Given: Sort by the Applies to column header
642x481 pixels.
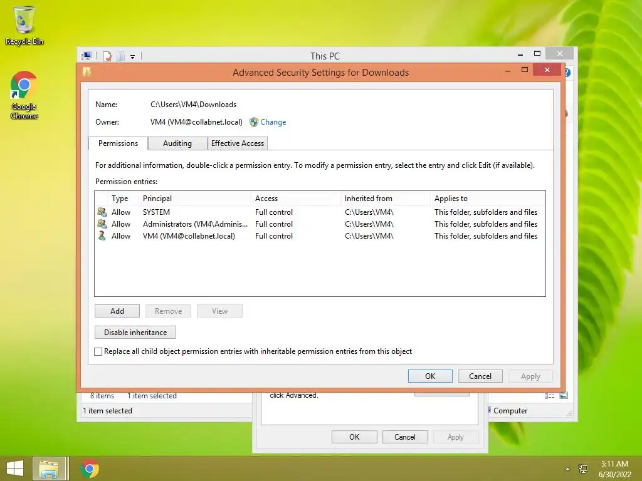Looking at the screenshot, I should click(488, 199).
